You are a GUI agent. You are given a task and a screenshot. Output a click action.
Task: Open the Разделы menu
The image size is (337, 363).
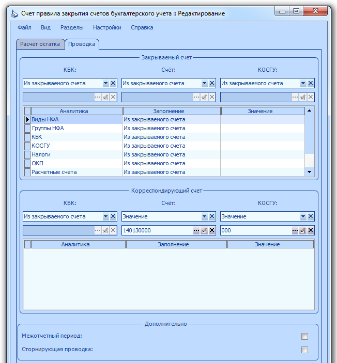tap(72, 27)
